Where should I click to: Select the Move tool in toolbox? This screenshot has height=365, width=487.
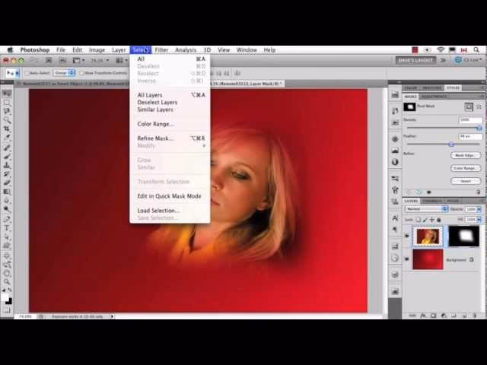7,94
